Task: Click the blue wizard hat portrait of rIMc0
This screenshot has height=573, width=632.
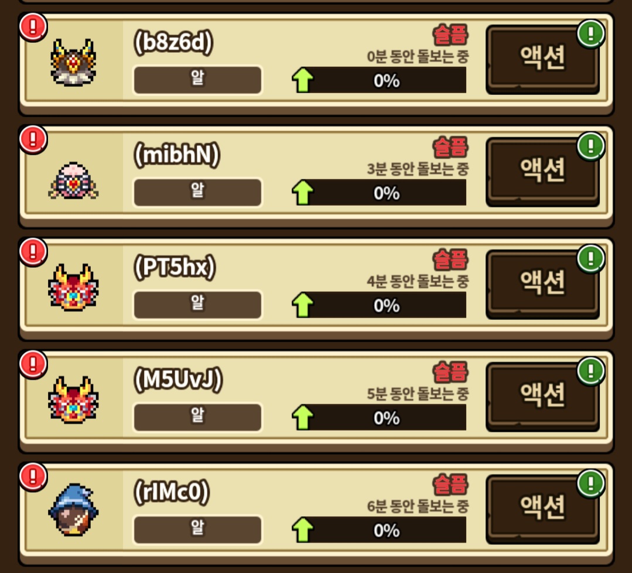Action: (73, 510)
